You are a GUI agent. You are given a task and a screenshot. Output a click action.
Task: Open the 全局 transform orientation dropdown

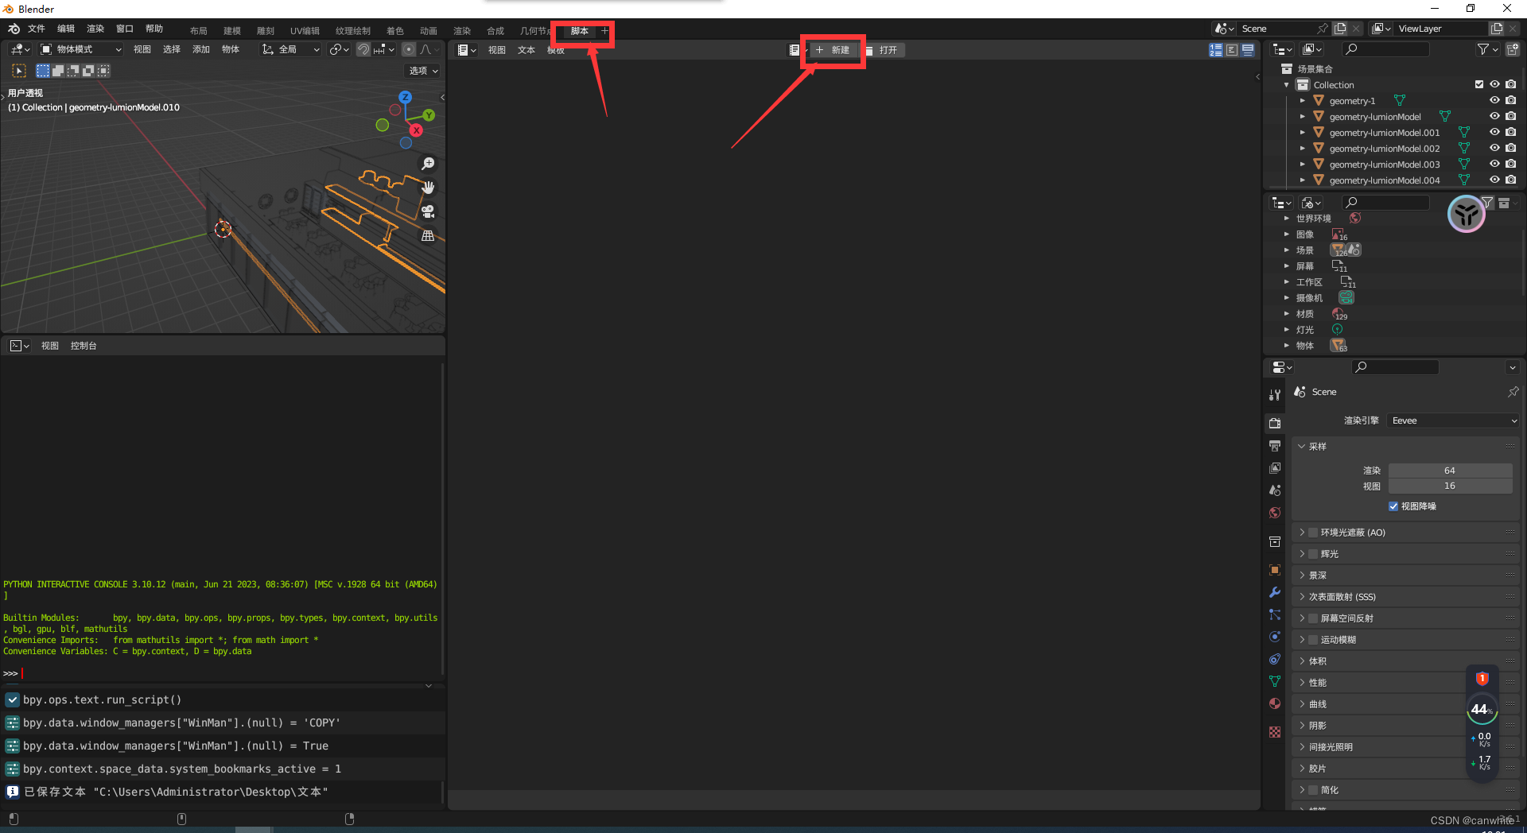(291, 49)
